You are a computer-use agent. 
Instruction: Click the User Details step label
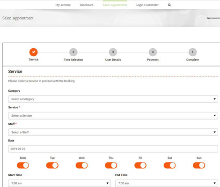point(113,60)
